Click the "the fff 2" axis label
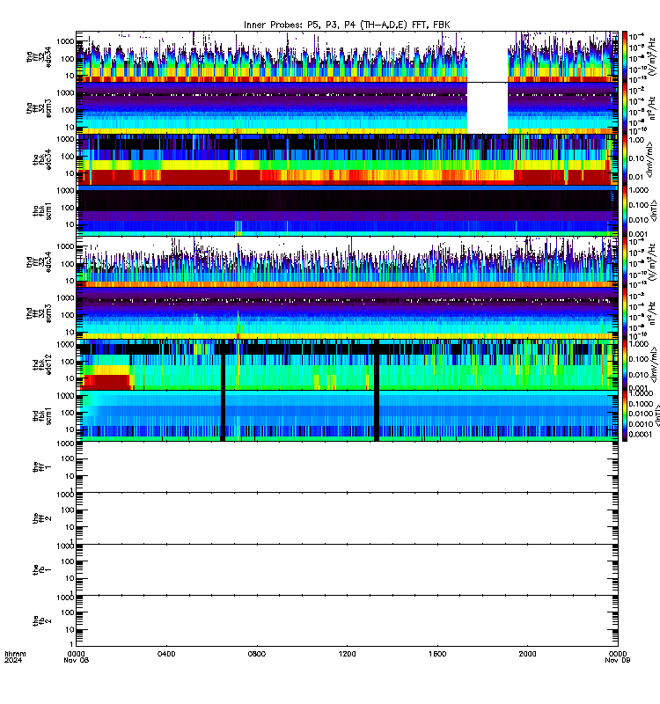Screen dimensions: 660x704 [42, 518]
